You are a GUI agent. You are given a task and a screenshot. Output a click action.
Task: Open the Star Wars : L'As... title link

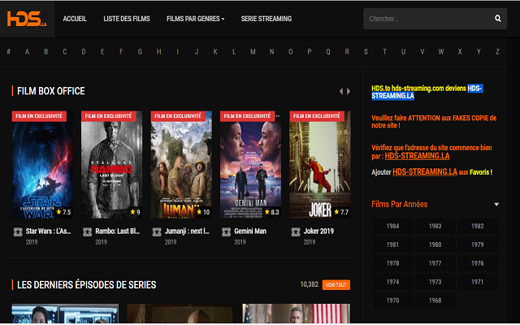point(49,231)
